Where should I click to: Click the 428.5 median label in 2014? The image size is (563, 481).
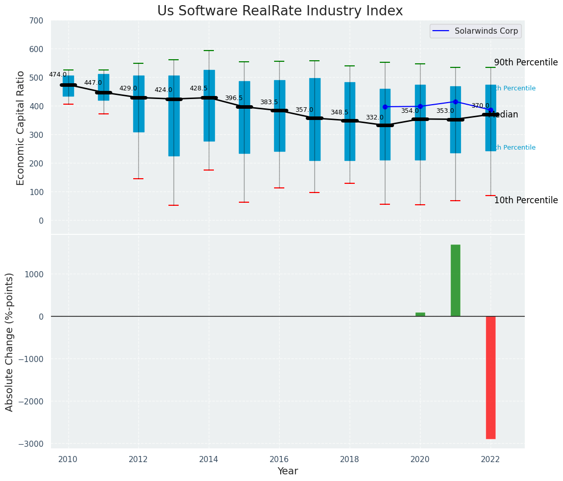point(199,88)
